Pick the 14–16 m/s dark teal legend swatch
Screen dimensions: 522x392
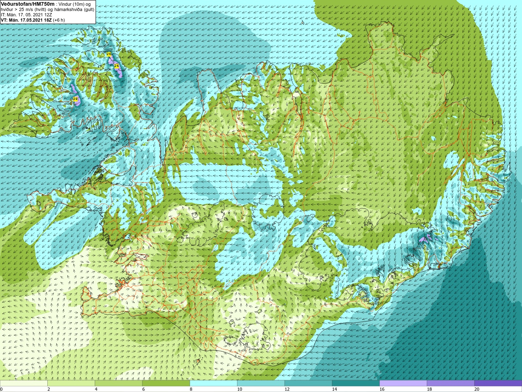pos(356,383)
